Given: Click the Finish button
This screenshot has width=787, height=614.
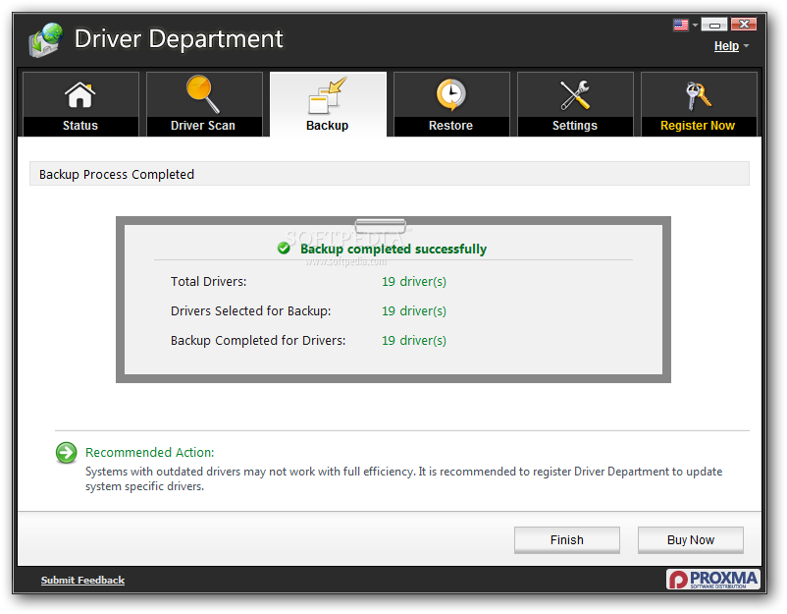Looking at the screenshot, I should coord(566,540).
